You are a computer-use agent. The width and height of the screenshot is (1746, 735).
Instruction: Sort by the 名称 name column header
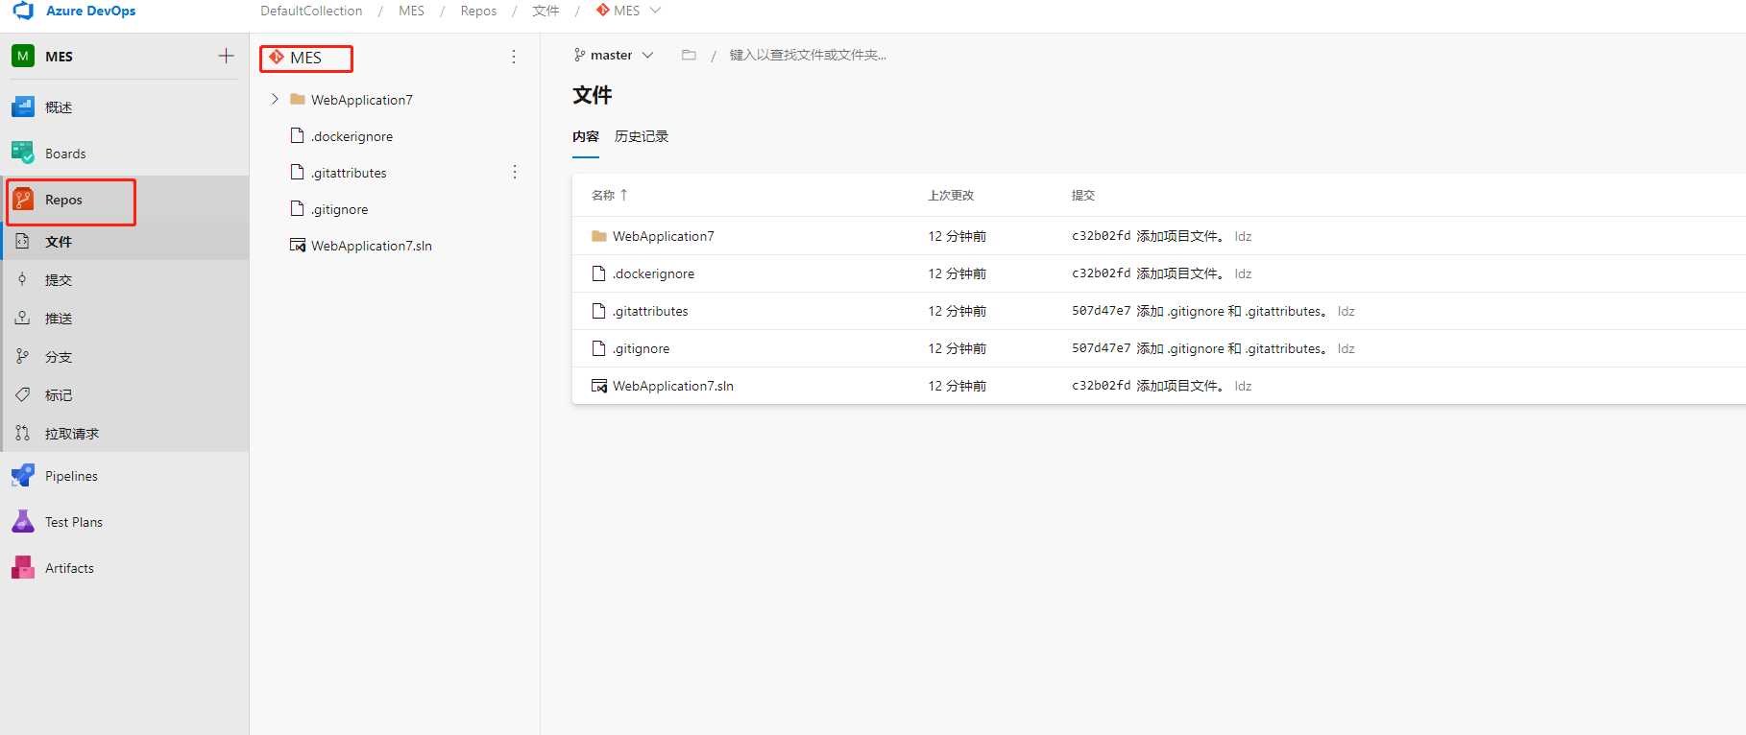click(x=609, y=196)
